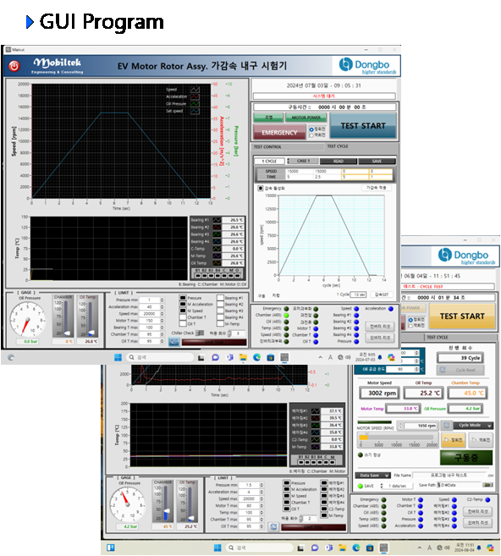Toggle Bearing #4 limit checkbox

[x=220, y=317]
